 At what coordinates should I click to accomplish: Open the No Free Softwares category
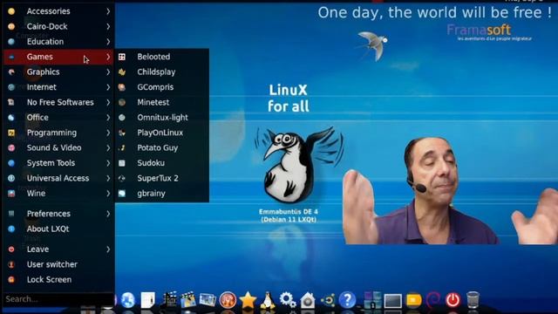pos(58,102)
